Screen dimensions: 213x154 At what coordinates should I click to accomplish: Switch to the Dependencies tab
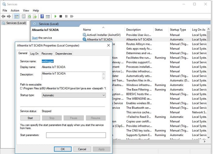click(x=63, y=53)
